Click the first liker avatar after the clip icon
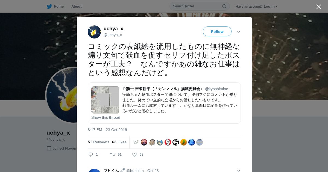Screen dimensions: 328x172 (144, 142)
